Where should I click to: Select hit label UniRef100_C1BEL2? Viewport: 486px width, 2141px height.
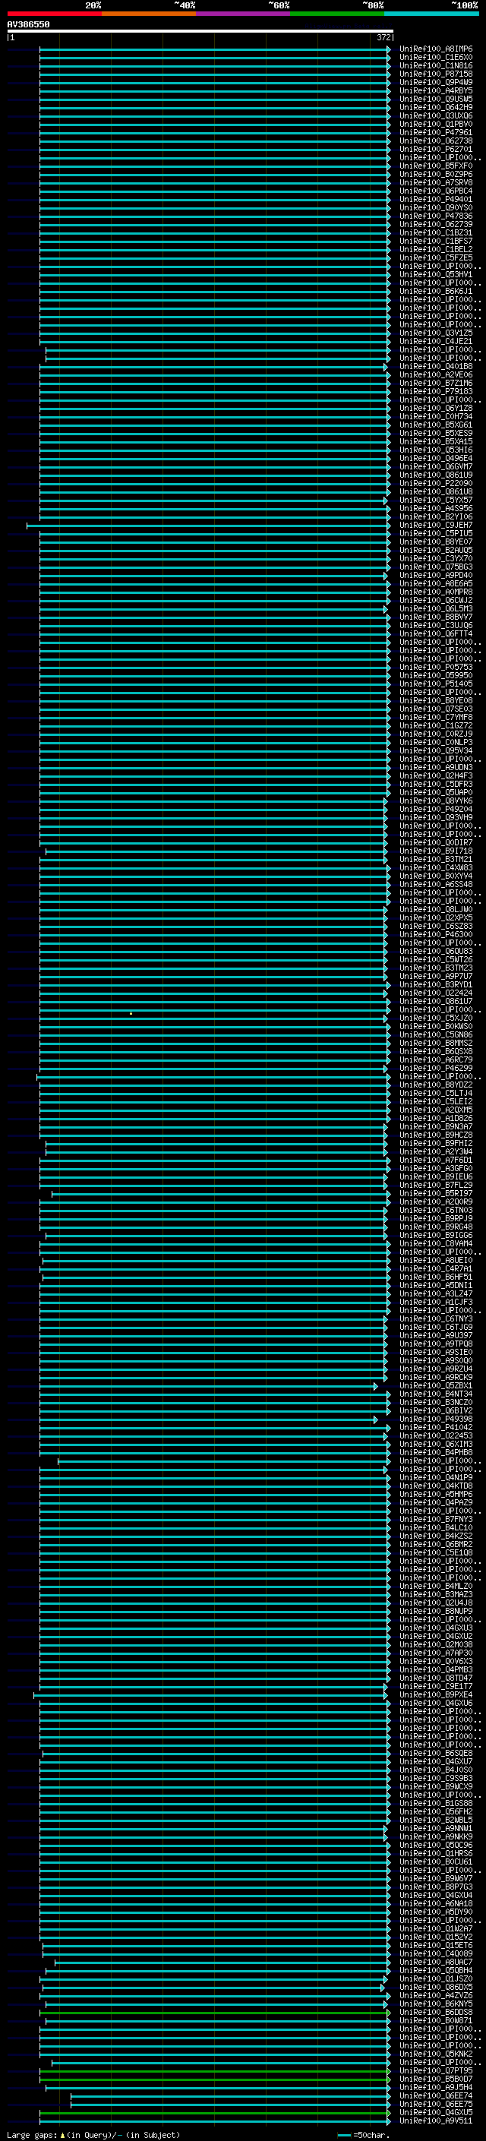tap(435, 249)
